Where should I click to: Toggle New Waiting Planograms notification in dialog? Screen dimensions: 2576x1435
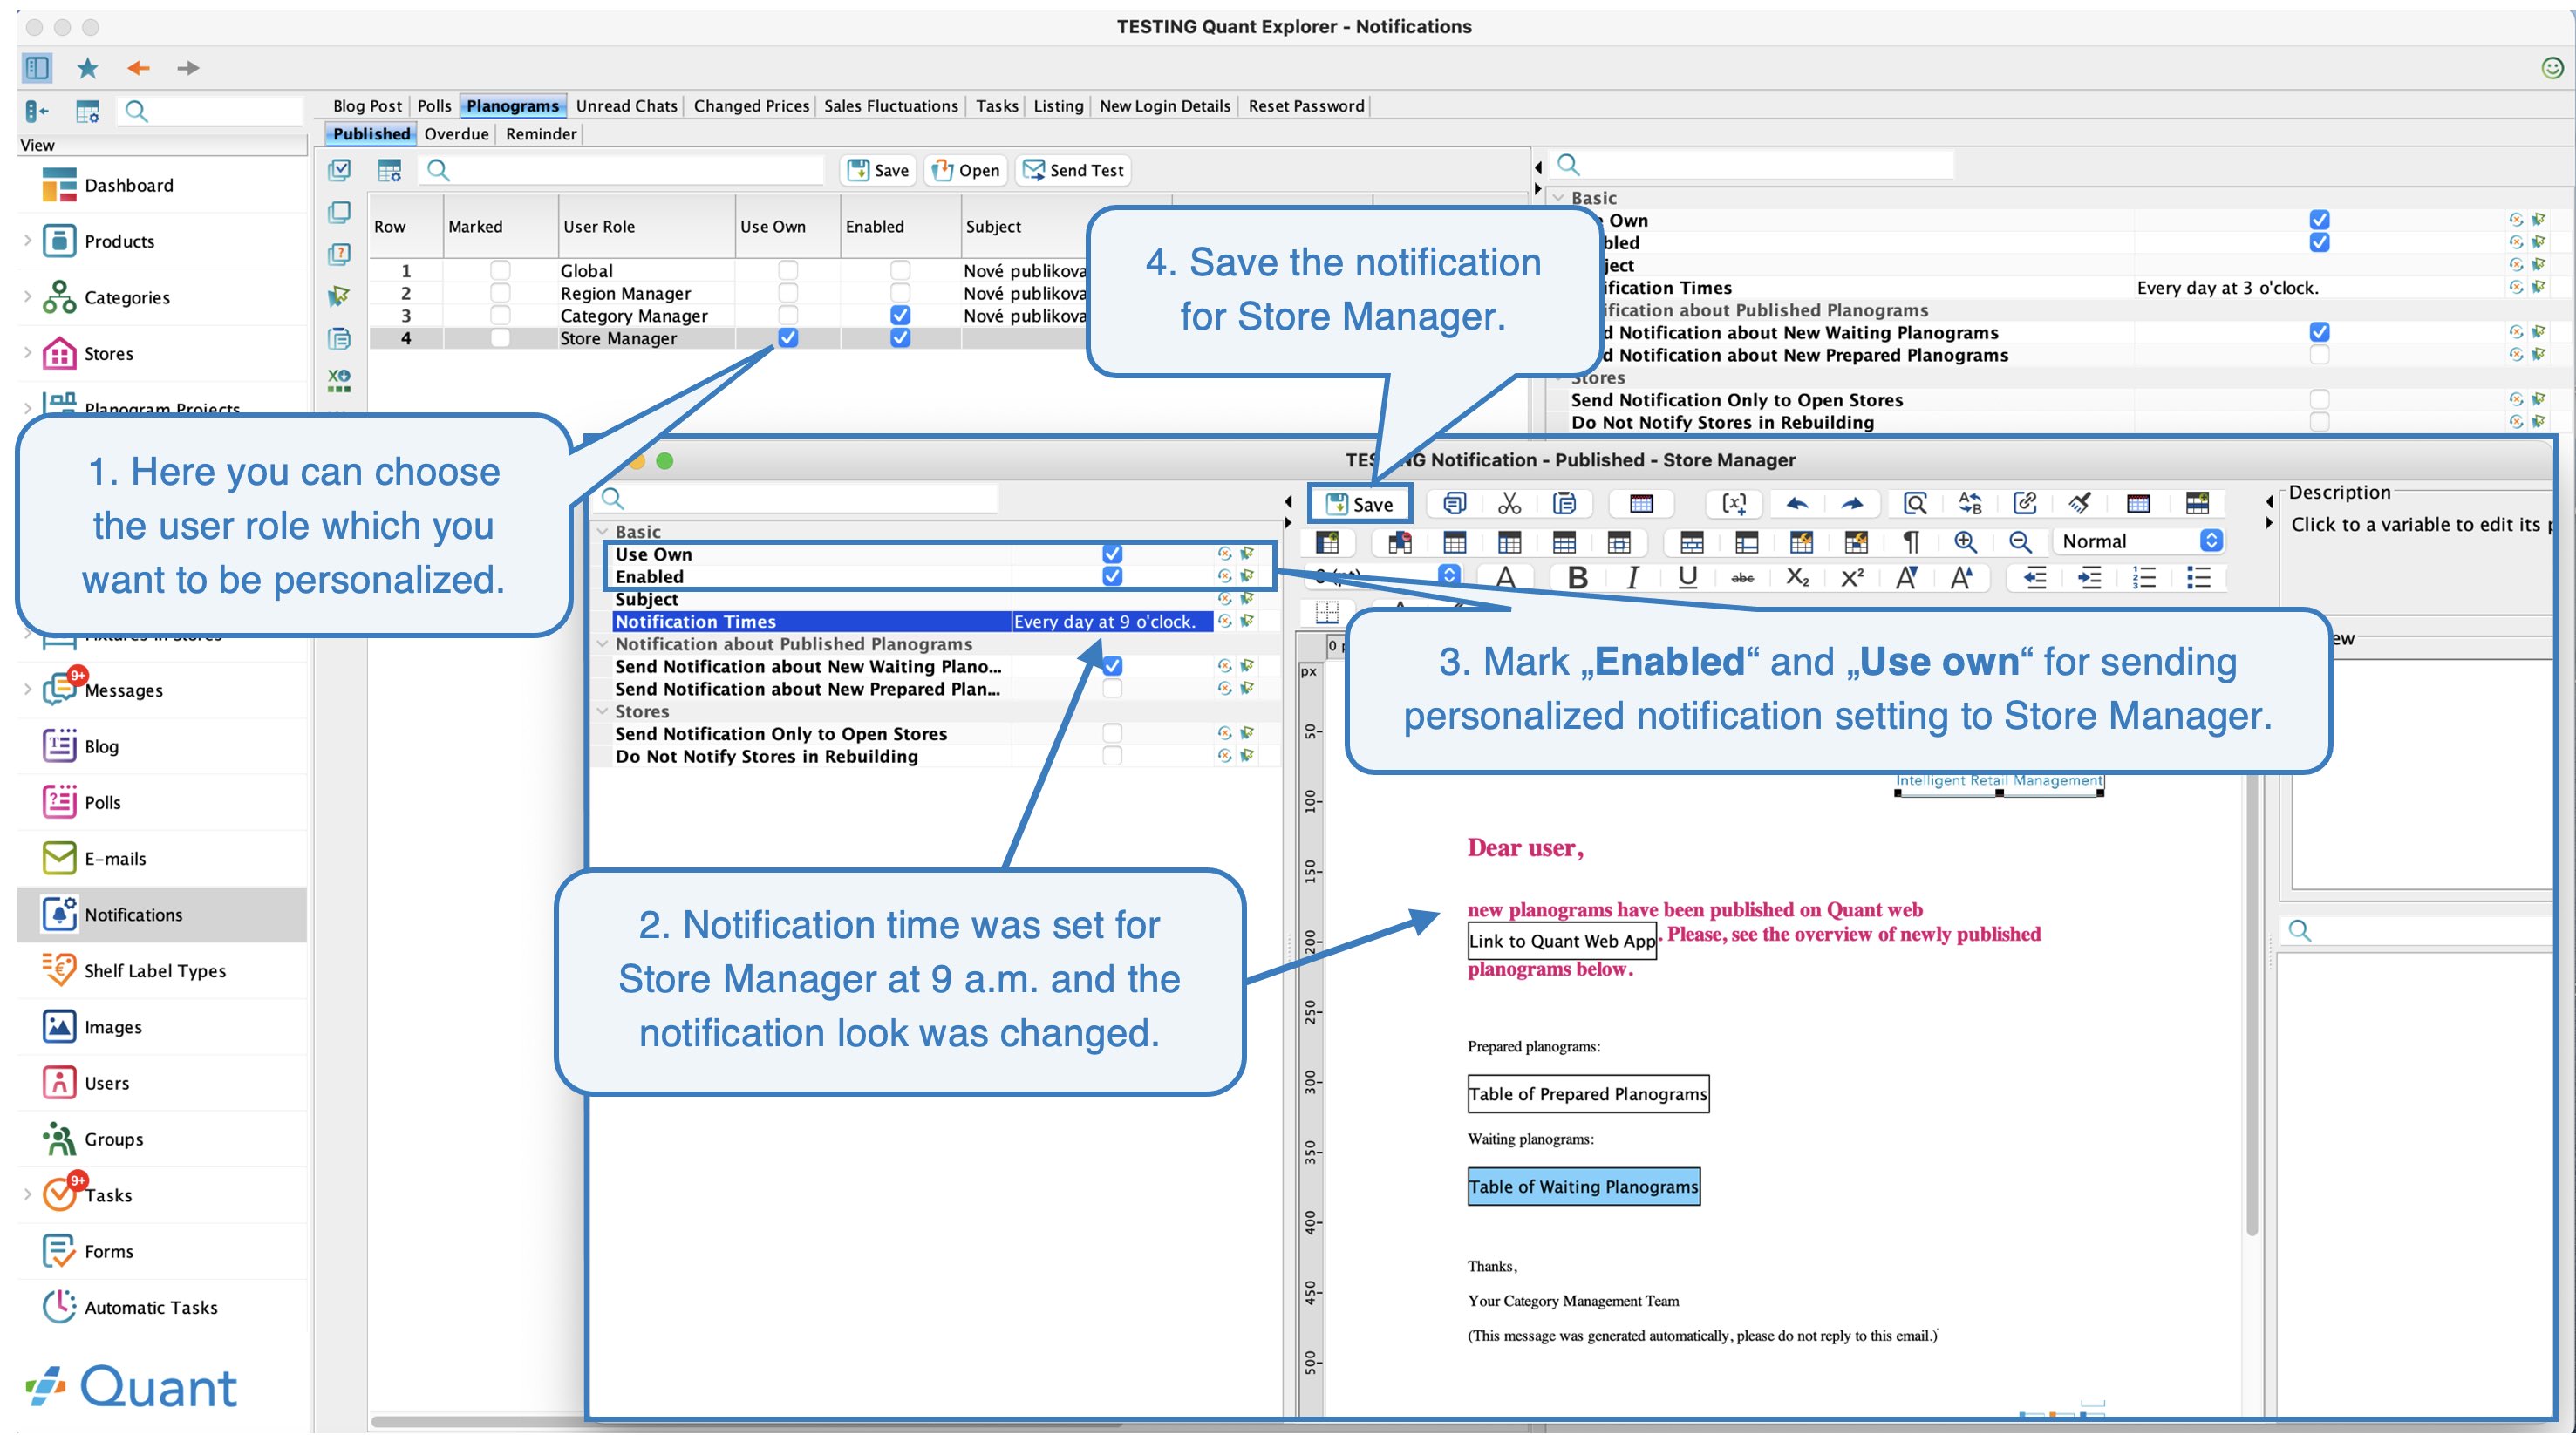(1112, 666)
